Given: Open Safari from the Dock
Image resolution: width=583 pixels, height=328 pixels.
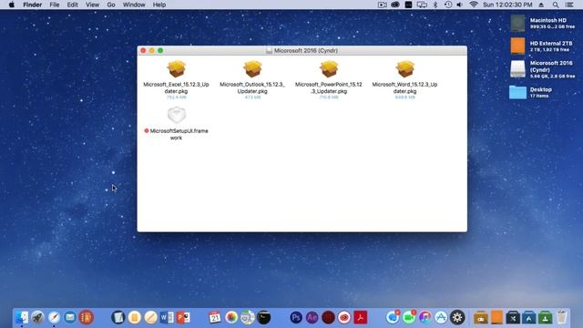Looking at the screenshot, I should click(54, 317).
